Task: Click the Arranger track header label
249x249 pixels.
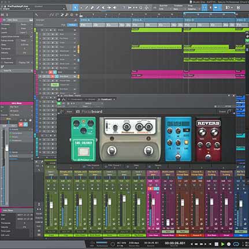Action: pyautogui.click(x=40, y=20)
